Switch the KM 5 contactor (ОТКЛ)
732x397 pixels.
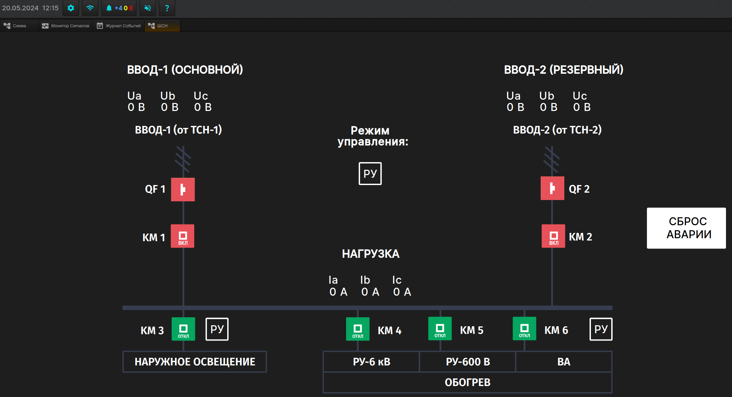click(x=440, y=329)
